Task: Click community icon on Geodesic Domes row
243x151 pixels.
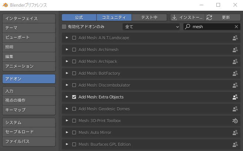Action: click(x=235, y=109)
